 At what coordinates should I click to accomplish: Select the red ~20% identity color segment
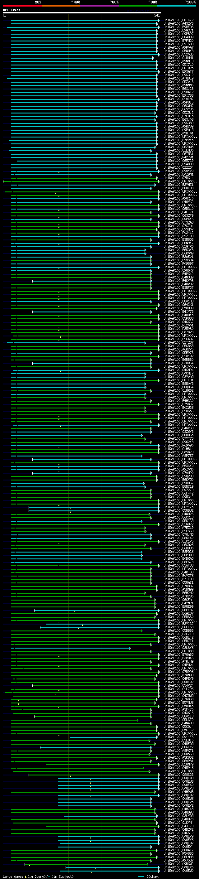pos(22,6)
